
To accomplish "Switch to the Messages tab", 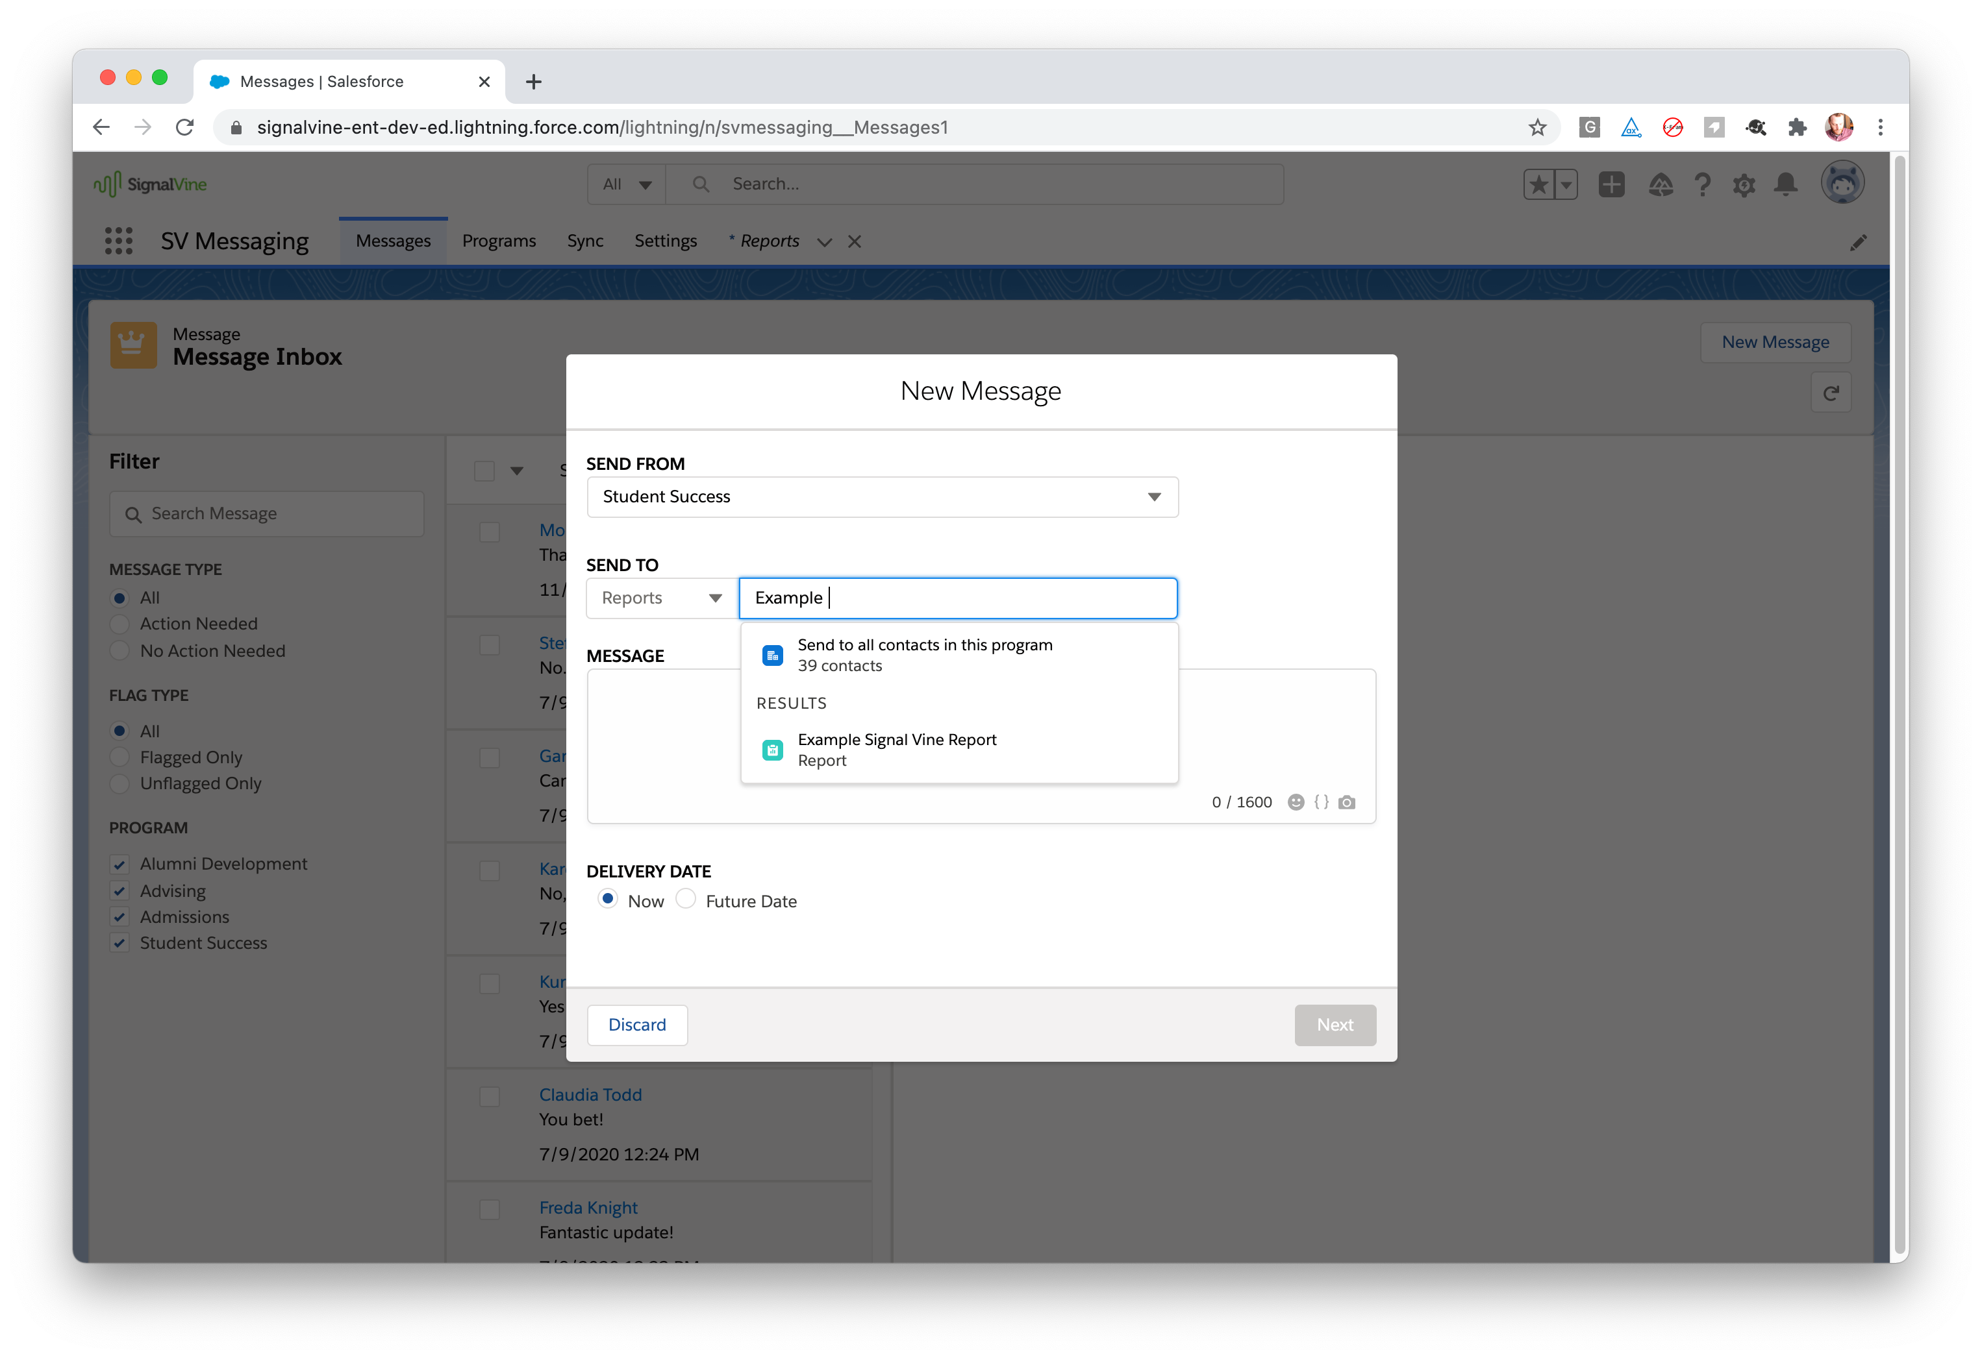I will tap(393, 241).
